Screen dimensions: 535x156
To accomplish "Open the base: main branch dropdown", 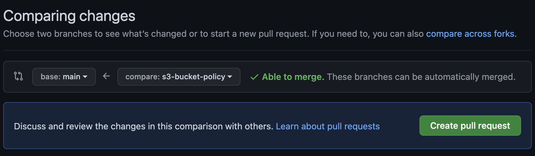I will click(x=64, y=77).
